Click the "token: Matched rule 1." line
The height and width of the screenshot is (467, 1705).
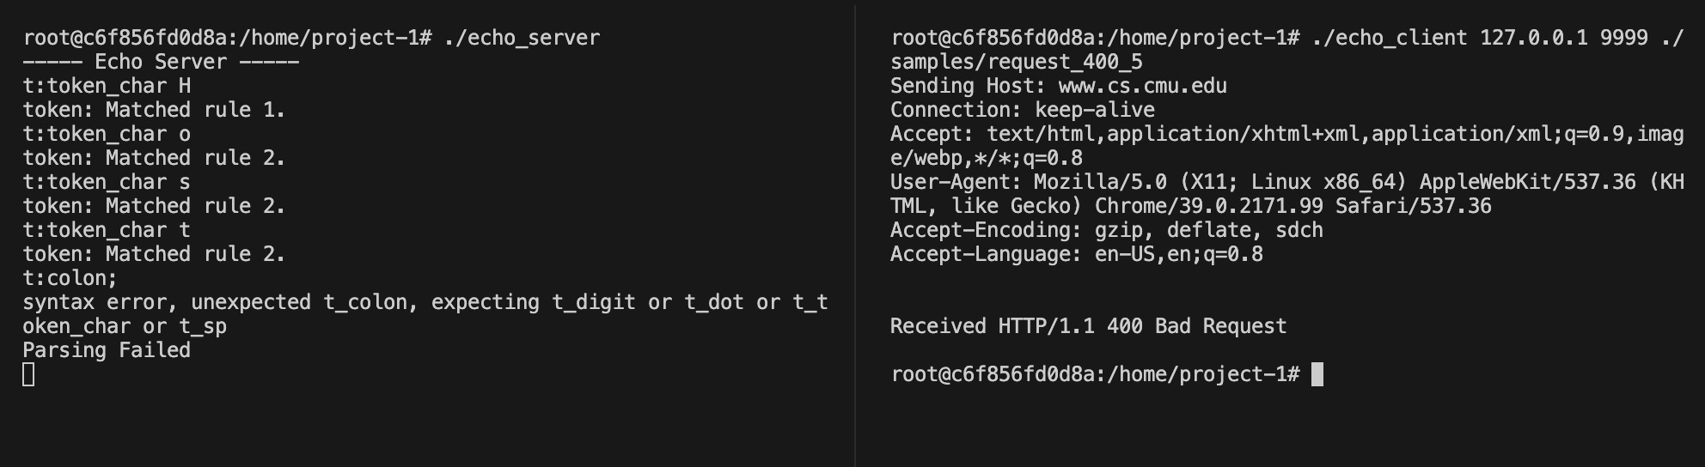coord(154,110)
